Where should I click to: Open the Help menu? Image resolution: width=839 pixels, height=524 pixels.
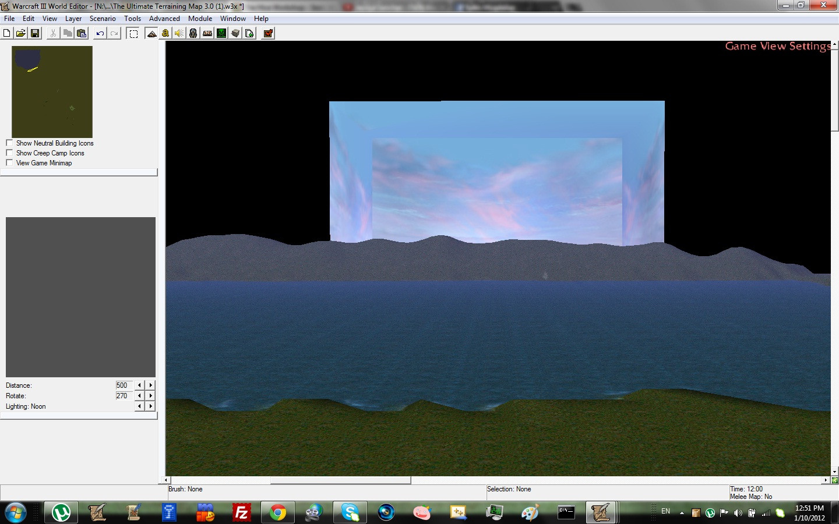coord(261,19)
